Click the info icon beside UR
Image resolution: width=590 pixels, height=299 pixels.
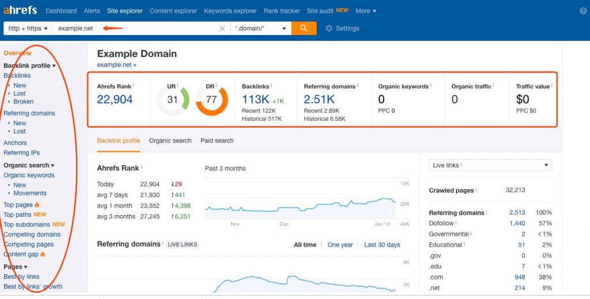click(177, 85)
